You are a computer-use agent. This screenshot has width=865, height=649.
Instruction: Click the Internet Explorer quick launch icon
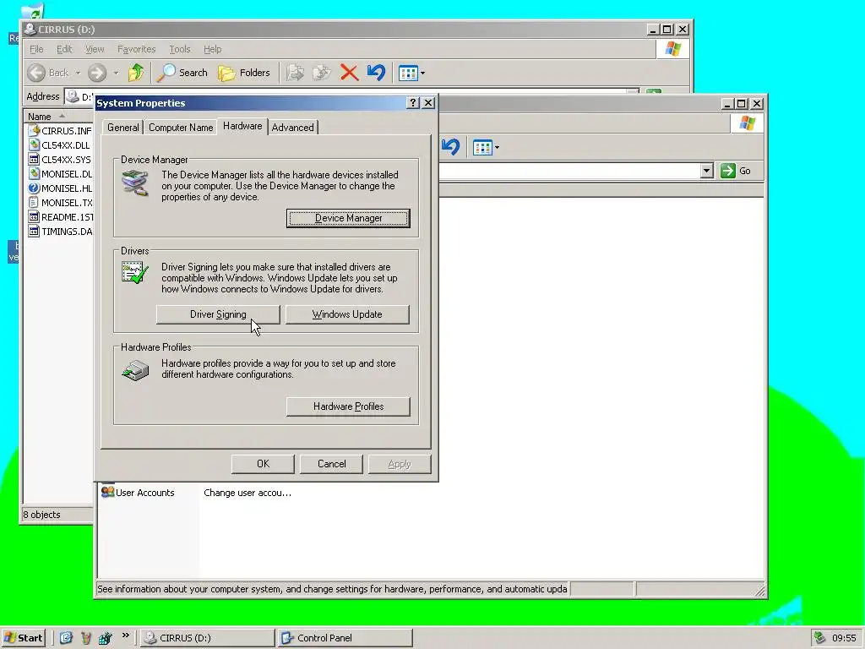click(x=66, y=638)
